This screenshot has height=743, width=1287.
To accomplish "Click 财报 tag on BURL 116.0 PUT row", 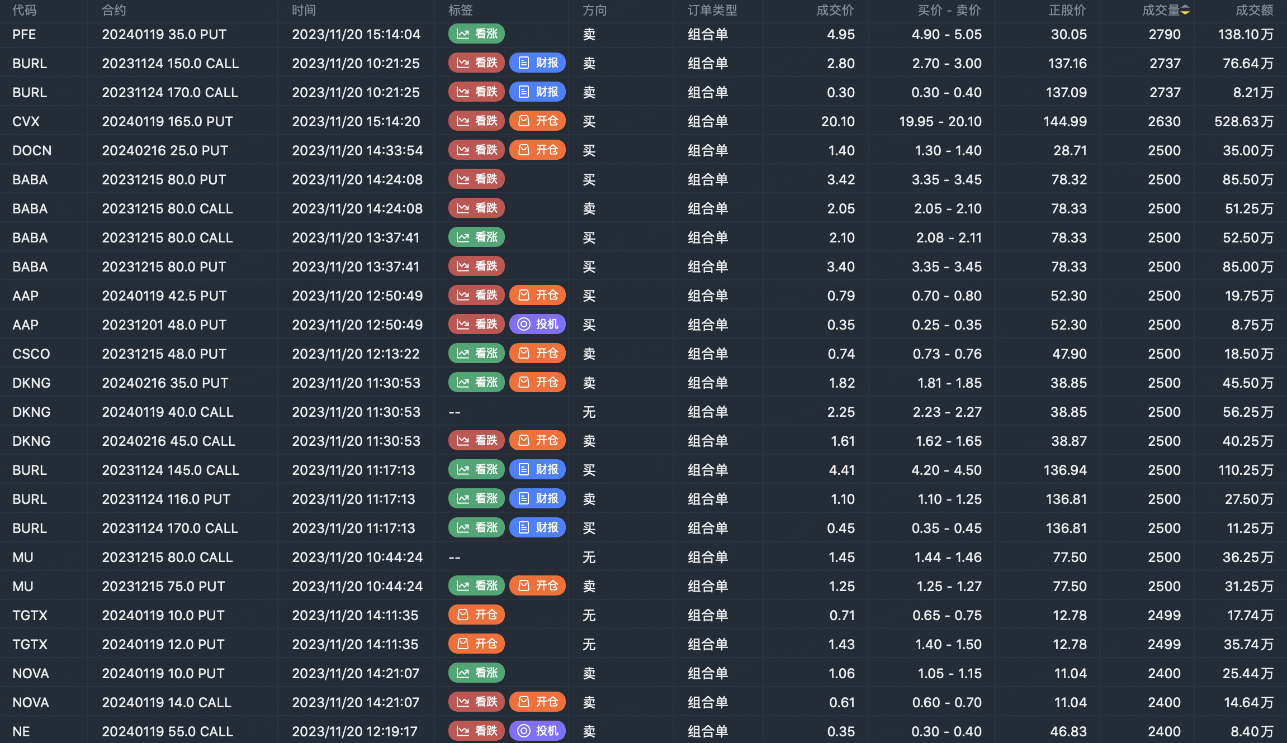I will (537, 499).
